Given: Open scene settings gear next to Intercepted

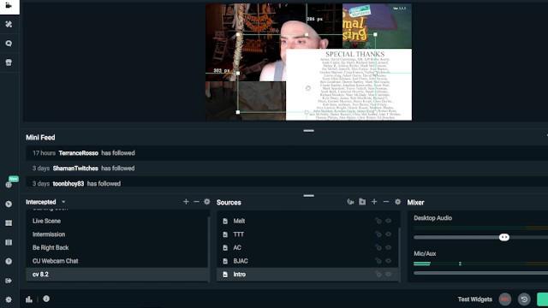Looking at the screenshot, I should click(207, 202).
